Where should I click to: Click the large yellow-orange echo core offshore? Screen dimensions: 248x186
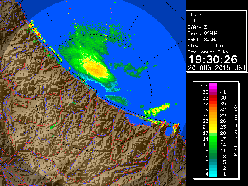[95, 68]
